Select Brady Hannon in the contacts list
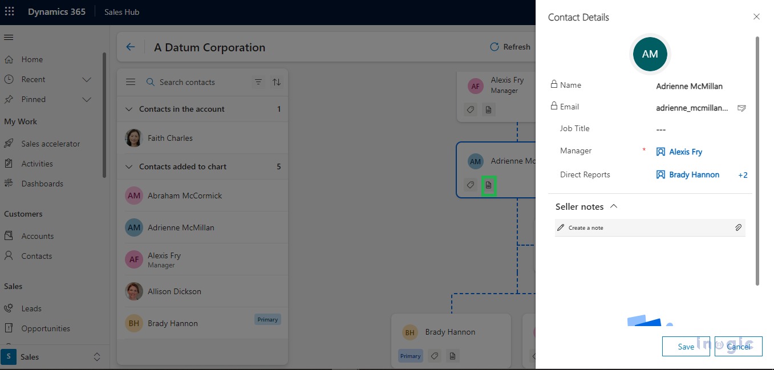This screenshot has width=774, height=370. click(202, 323)
